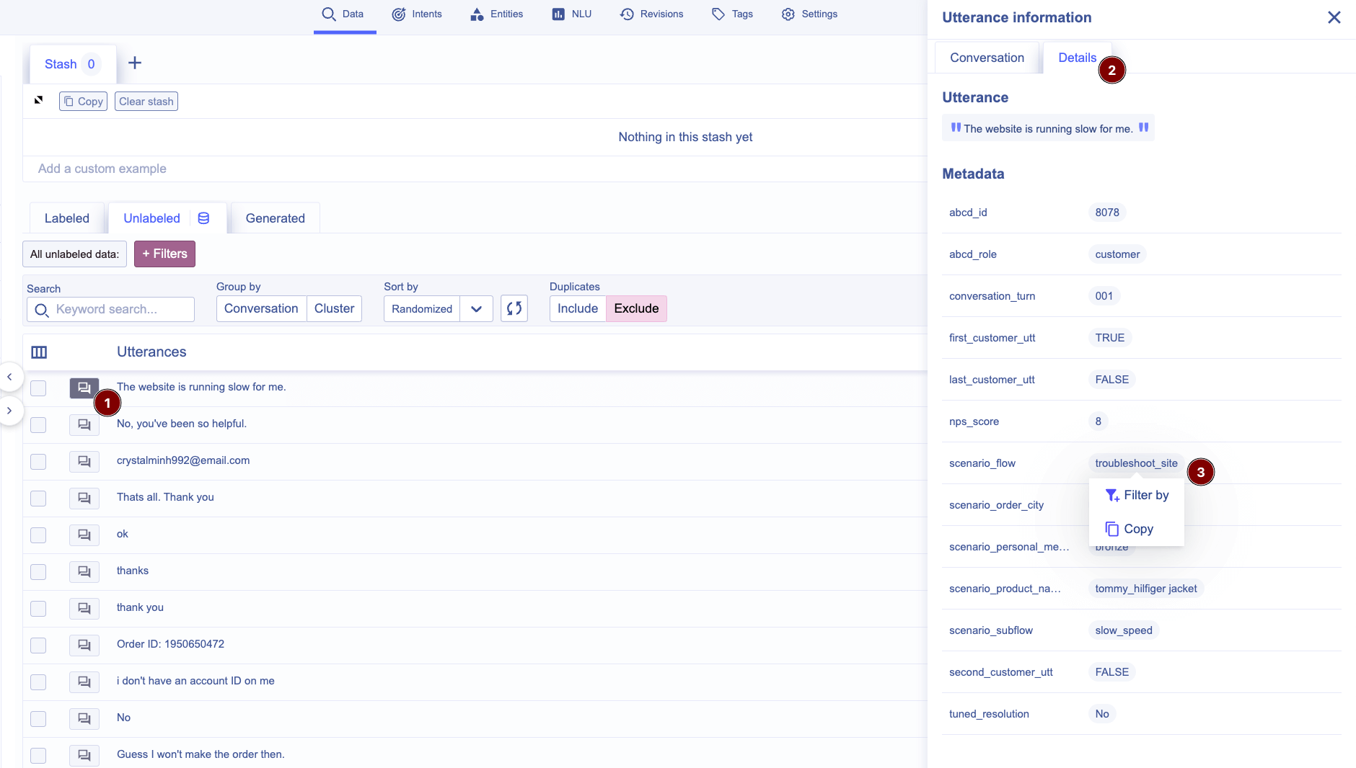Click the plus icon to add stash

tap(135, 63)
